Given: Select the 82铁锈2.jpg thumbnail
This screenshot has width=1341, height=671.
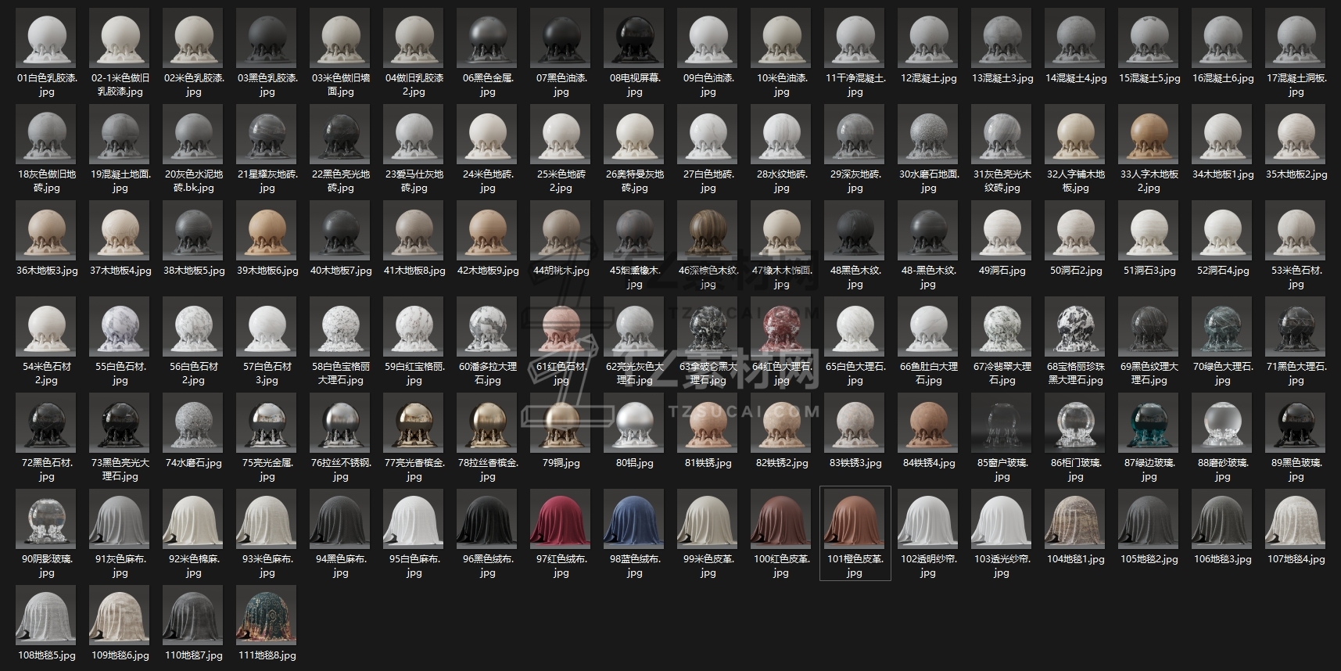Looking at the screenshot, I should tap(781, 423).
